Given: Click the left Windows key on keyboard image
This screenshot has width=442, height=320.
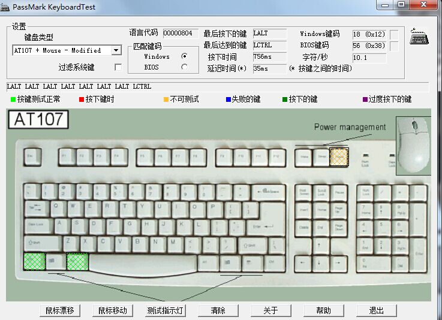Looking at the screenshot, I should pos(56,261).
